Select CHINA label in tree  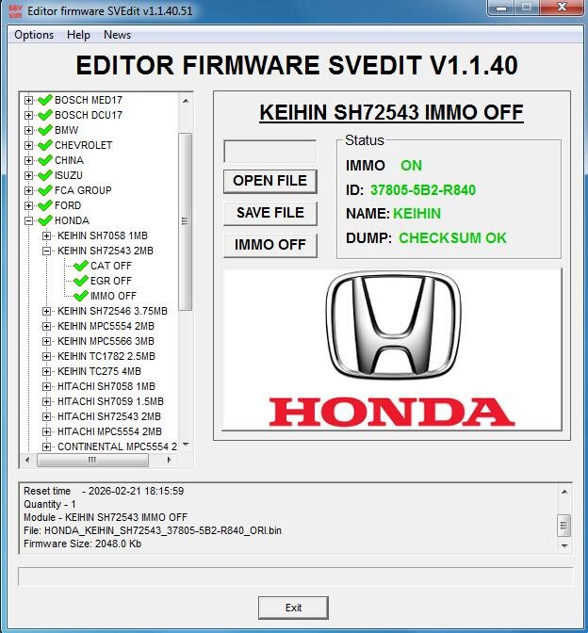point(70,160)
